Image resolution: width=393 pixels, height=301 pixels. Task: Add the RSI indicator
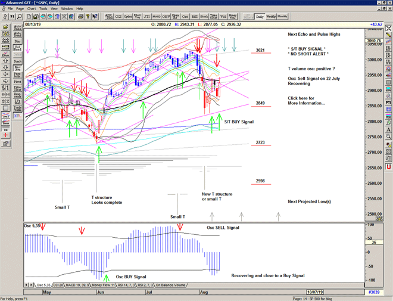pyautogui.click(x=195, y=17)
